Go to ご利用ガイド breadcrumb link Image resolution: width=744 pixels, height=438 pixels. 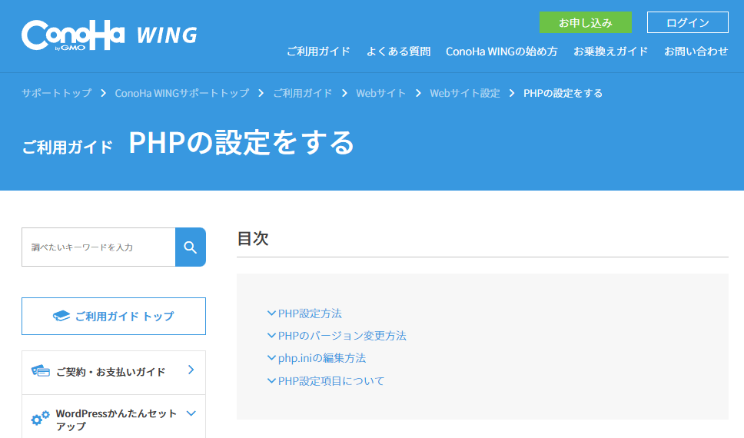303,93
